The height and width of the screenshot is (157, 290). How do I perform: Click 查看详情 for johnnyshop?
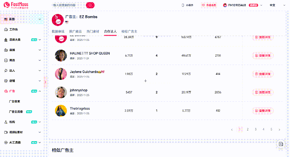point(263,92)
